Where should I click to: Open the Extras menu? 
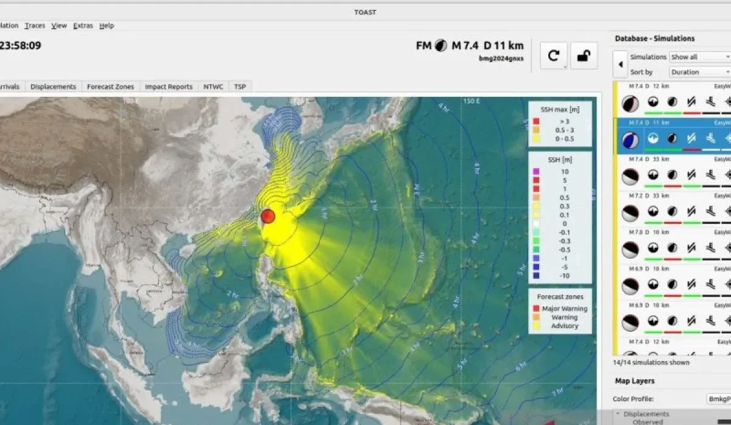click(x=83, y=26)
